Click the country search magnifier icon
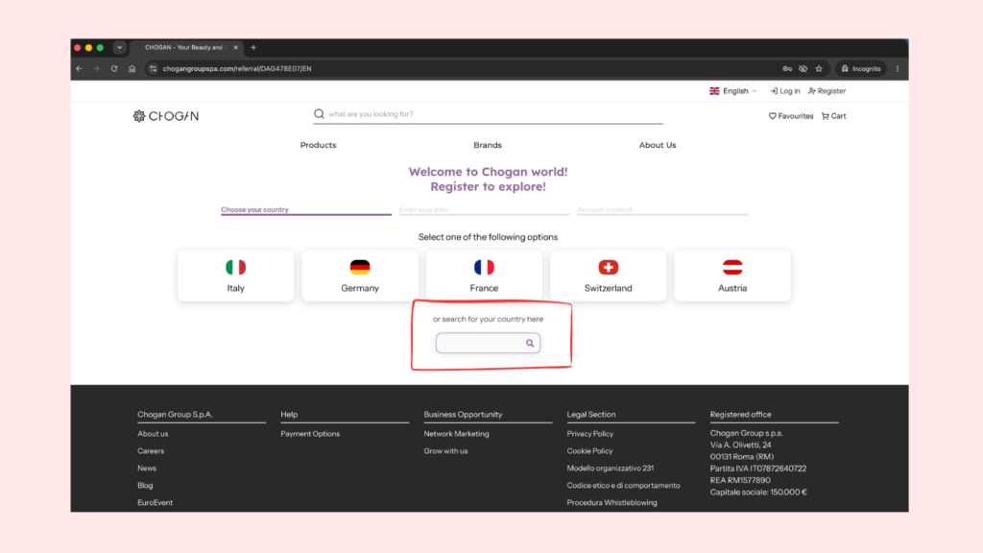The image size is (983, 553). (530, 343)
